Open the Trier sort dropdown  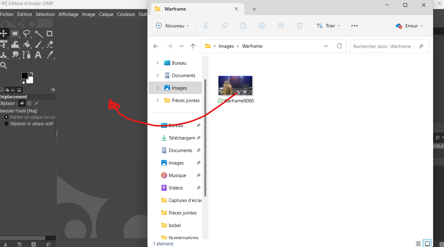pyautogui.click(x=328, y=26)
